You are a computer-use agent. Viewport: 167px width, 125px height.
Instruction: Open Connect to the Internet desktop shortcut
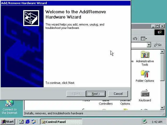pyautogui.click(x=10, y=107)
